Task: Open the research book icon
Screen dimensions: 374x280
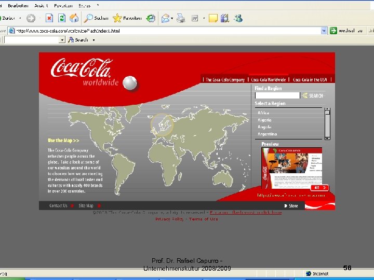Action: click(225, 18)
